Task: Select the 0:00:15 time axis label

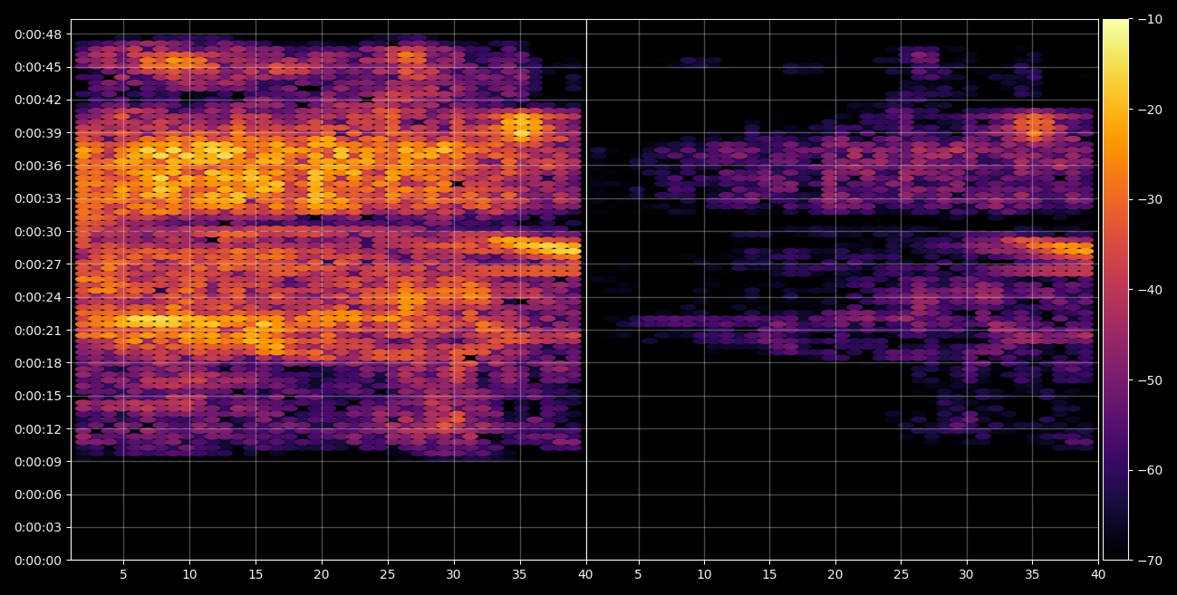Action: coord(38,396)
